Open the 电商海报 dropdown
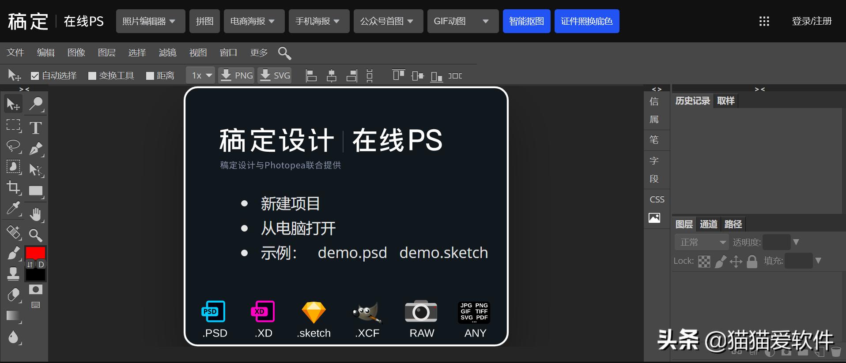 pos(254,21)
